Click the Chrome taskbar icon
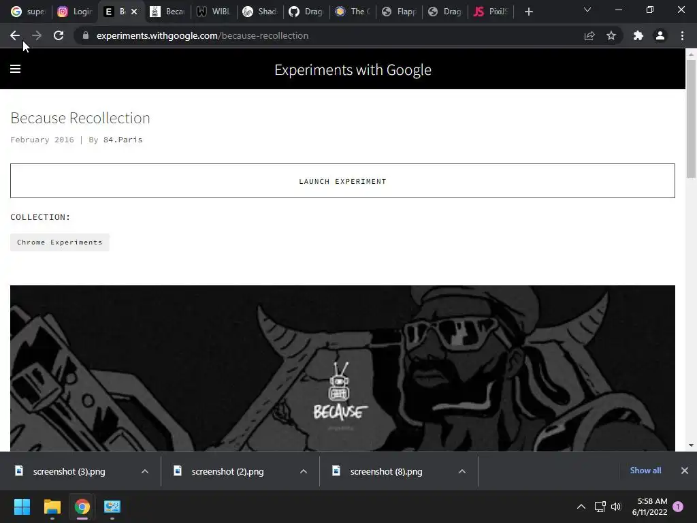Screen dimensions: 697x523 coord(82,507)
